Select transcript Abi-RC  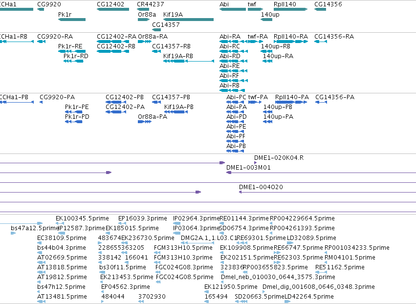pyautogui.click(x=234, y=51)
